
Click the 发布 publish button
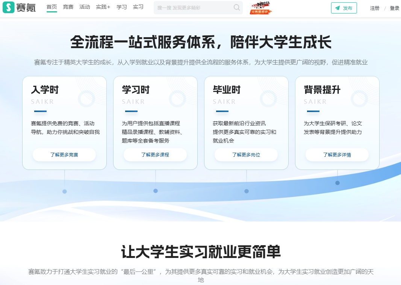pos(344,8)
